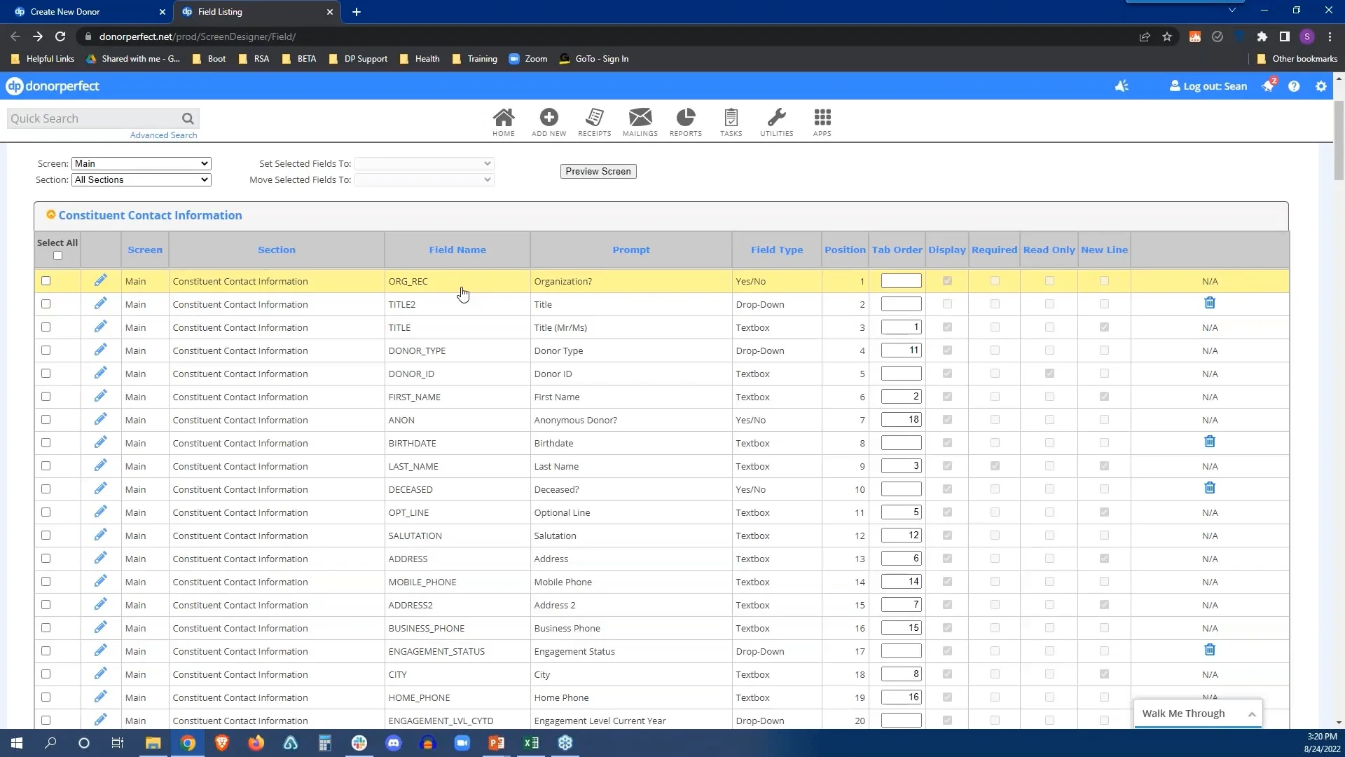1345x757 pixels.
Task: Open the Section dropdown showing All Sections
Action: tap(140, 179)
